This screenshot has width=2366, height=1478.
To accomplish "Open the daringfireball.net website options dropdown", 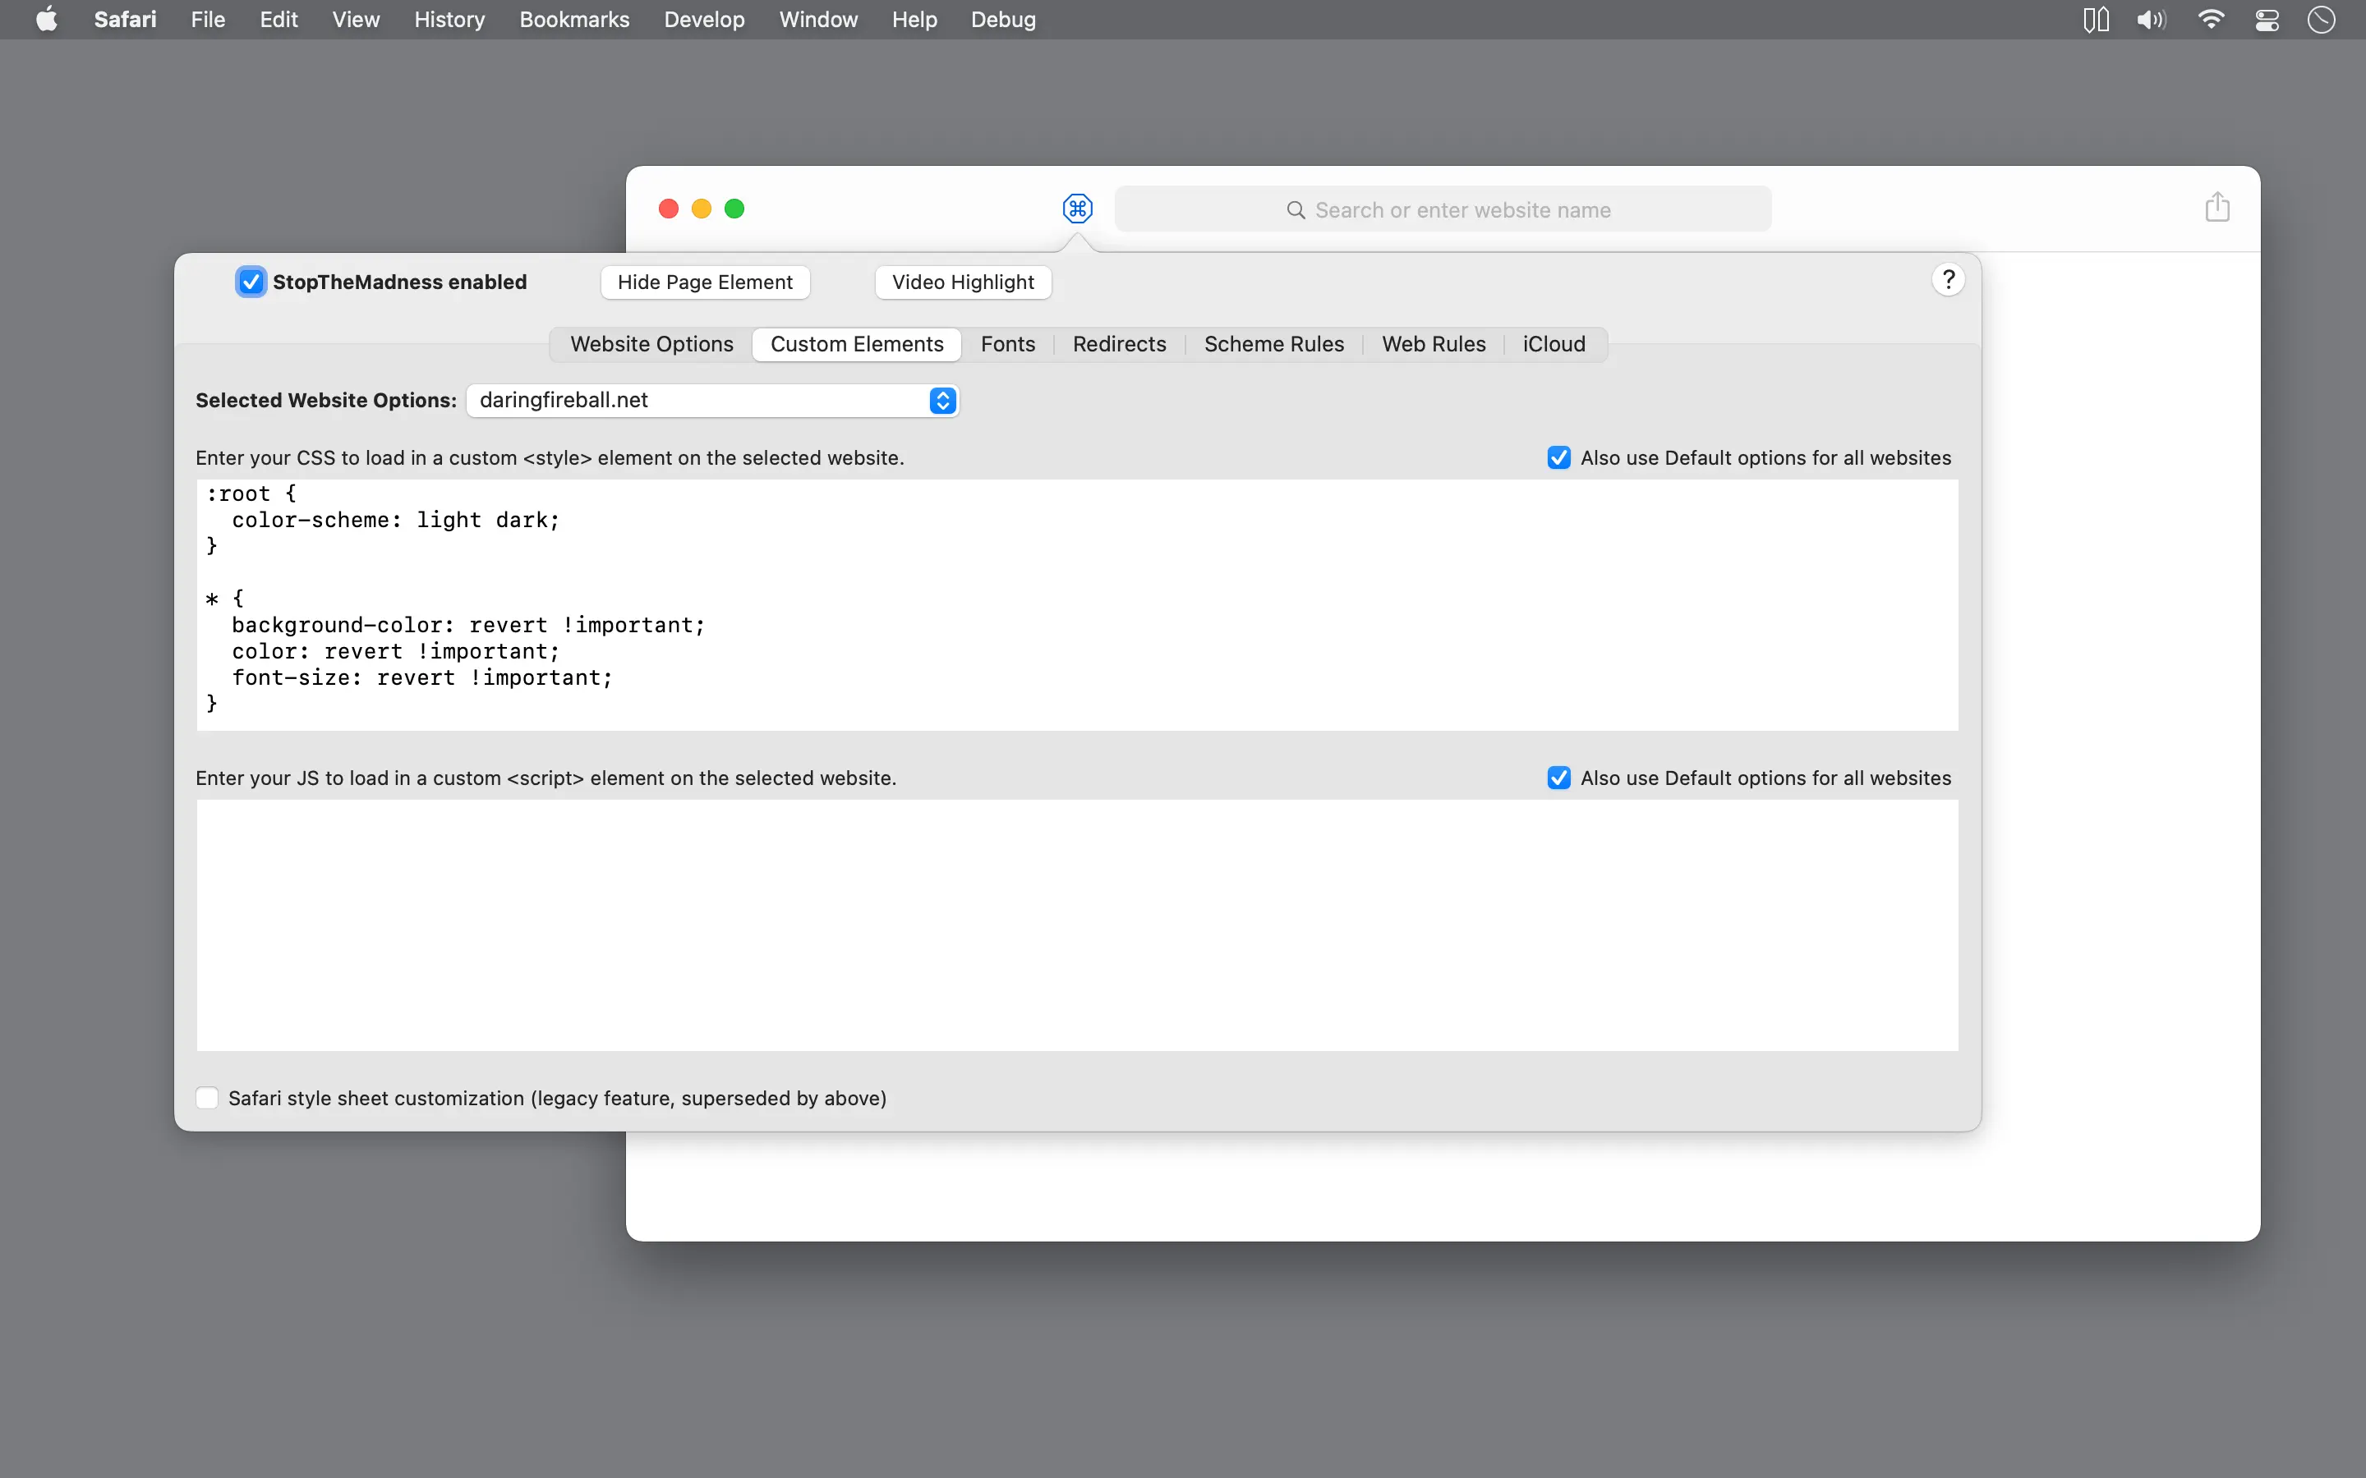I will (711, 401).
